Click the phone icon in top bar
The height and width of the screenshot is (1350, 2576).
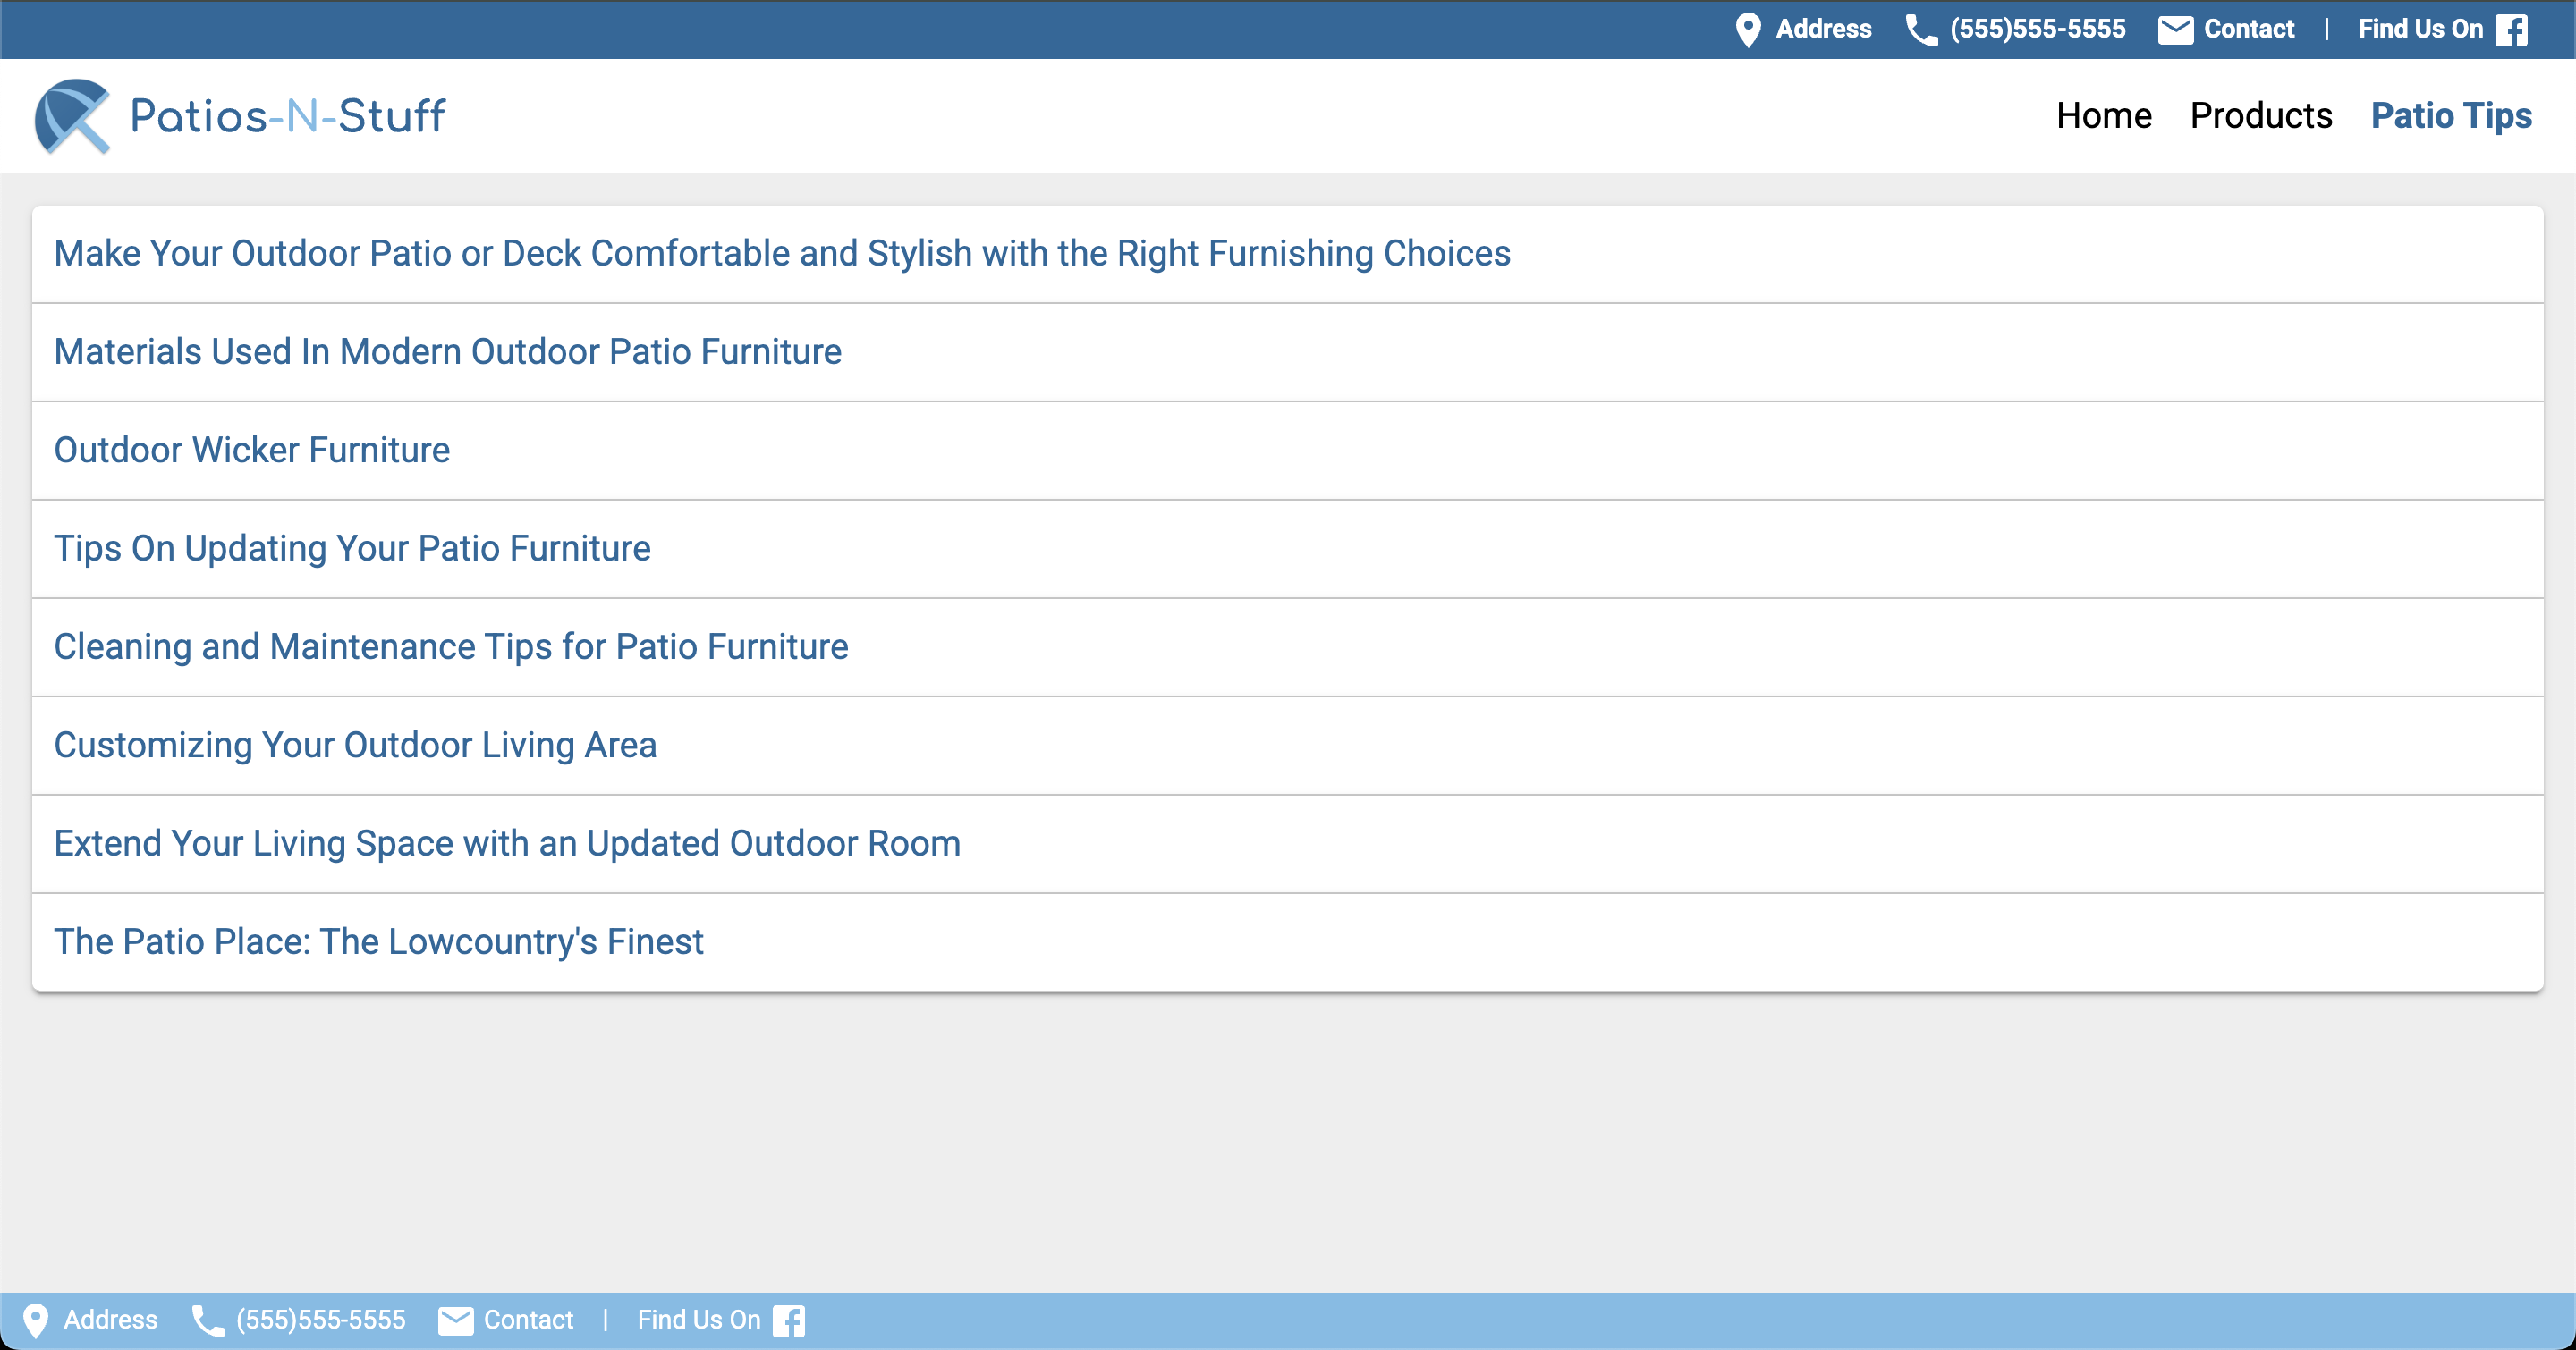(1921, 30)
